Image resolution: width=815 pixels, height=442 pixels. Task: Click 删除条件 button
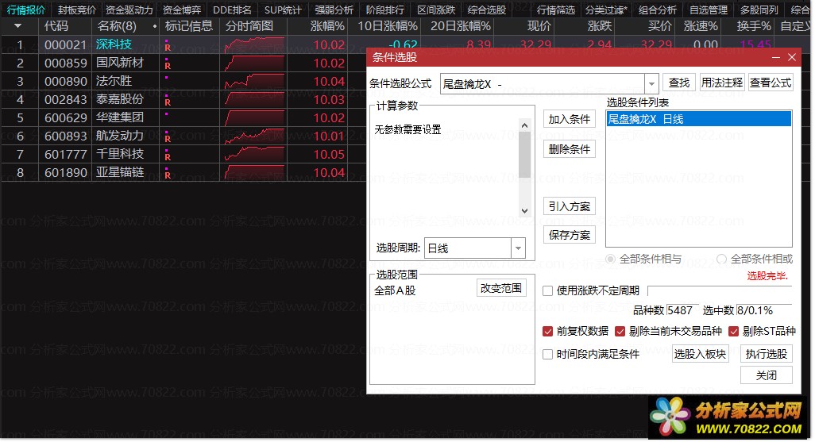coord(569,149)
